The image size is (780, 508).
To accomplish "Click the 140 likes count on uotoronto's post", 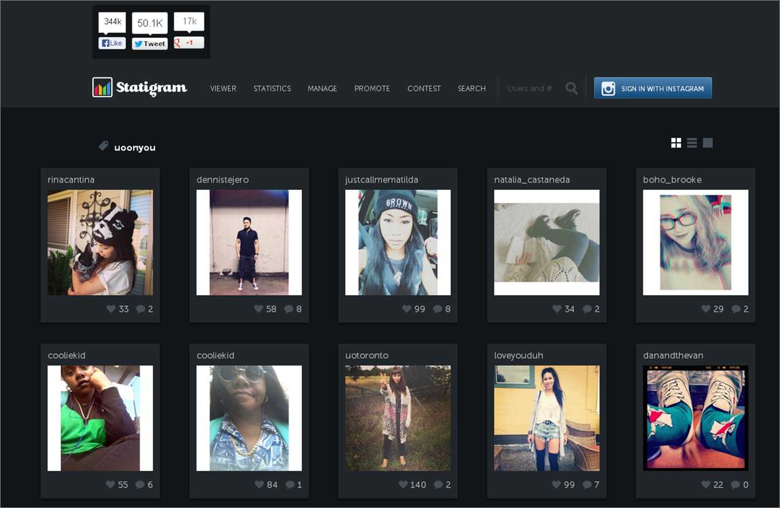I will 418,484.
